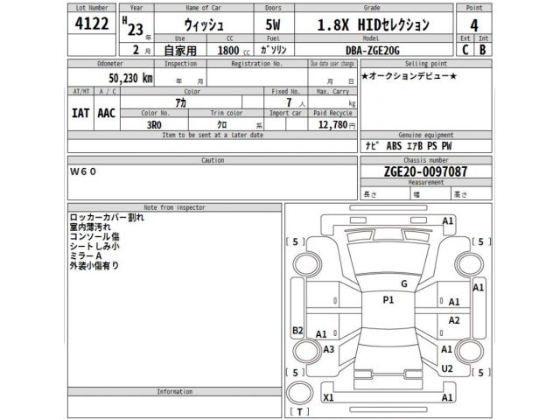
Task: Select the selling point ★オークションデビュー★
Action: click(409, 76)
